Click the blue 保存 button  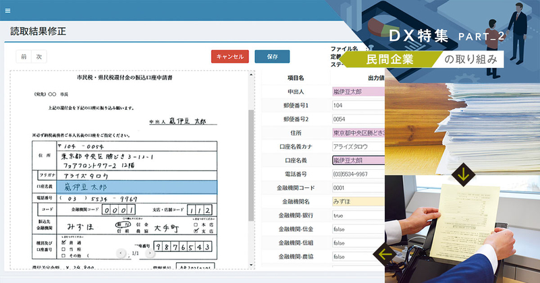272,57
